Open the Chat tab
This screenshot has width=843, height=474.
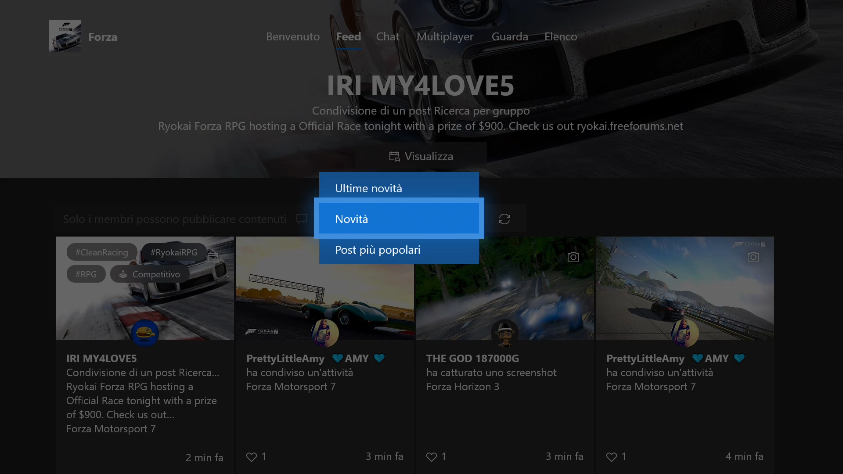click(x=388, y=36)
